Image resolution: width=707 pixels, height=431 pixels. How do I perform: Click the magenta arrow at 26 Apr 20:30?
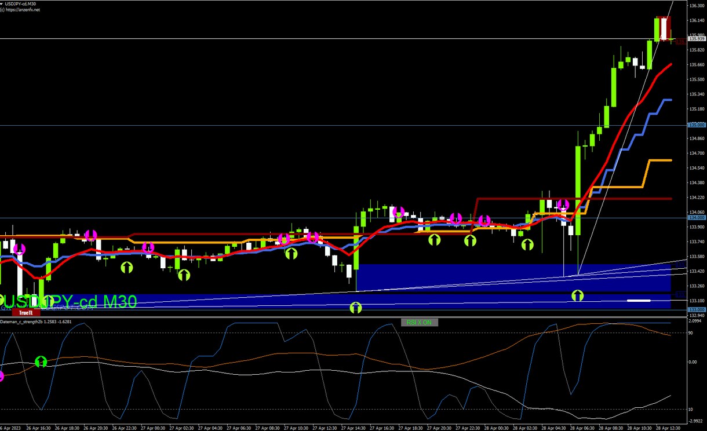(x=90, y=235)
